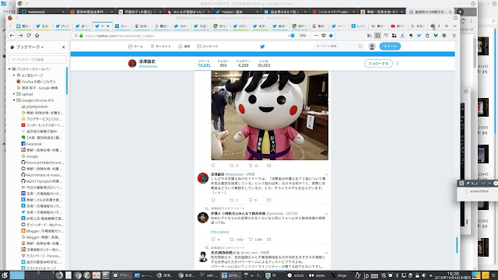Click the YouTube tab in Firefox
Image resolution: width=498 pixels, height=280 pixels.
[x=398, y=26]
